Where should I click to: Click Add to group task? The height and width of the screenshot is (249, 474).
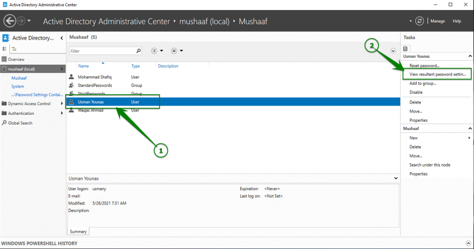(423, 83)
